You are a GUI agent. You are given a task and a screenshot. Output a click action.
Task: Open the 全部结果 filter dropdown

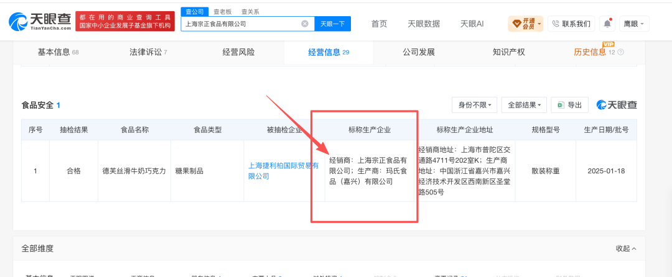[524, 105]
